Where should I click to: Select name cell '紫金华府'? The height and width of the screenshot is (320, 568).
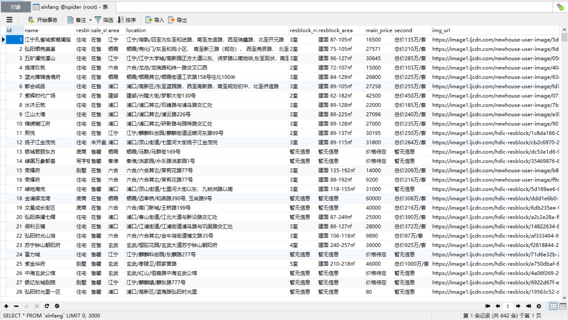[49, 264]
